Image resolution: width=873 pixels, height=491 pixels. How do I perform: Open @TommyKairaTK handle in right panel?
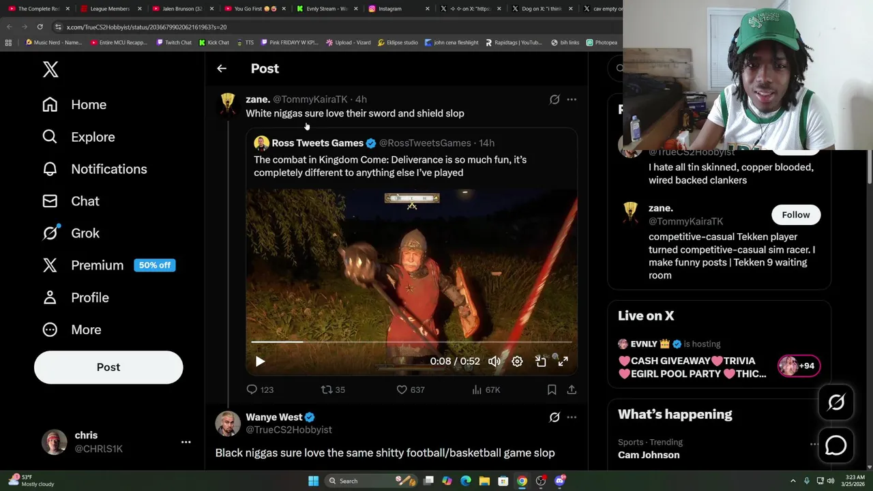tap(685, 221)
